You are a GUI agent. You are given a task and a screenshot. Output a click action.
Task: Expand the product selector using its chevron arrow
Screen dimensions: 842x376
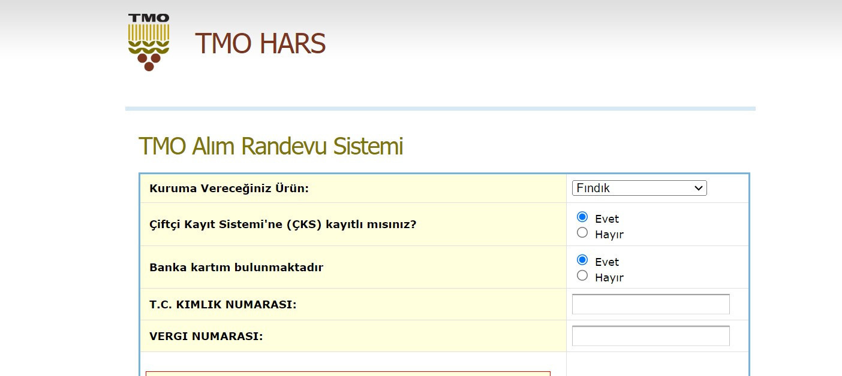(x=698, y=188)
